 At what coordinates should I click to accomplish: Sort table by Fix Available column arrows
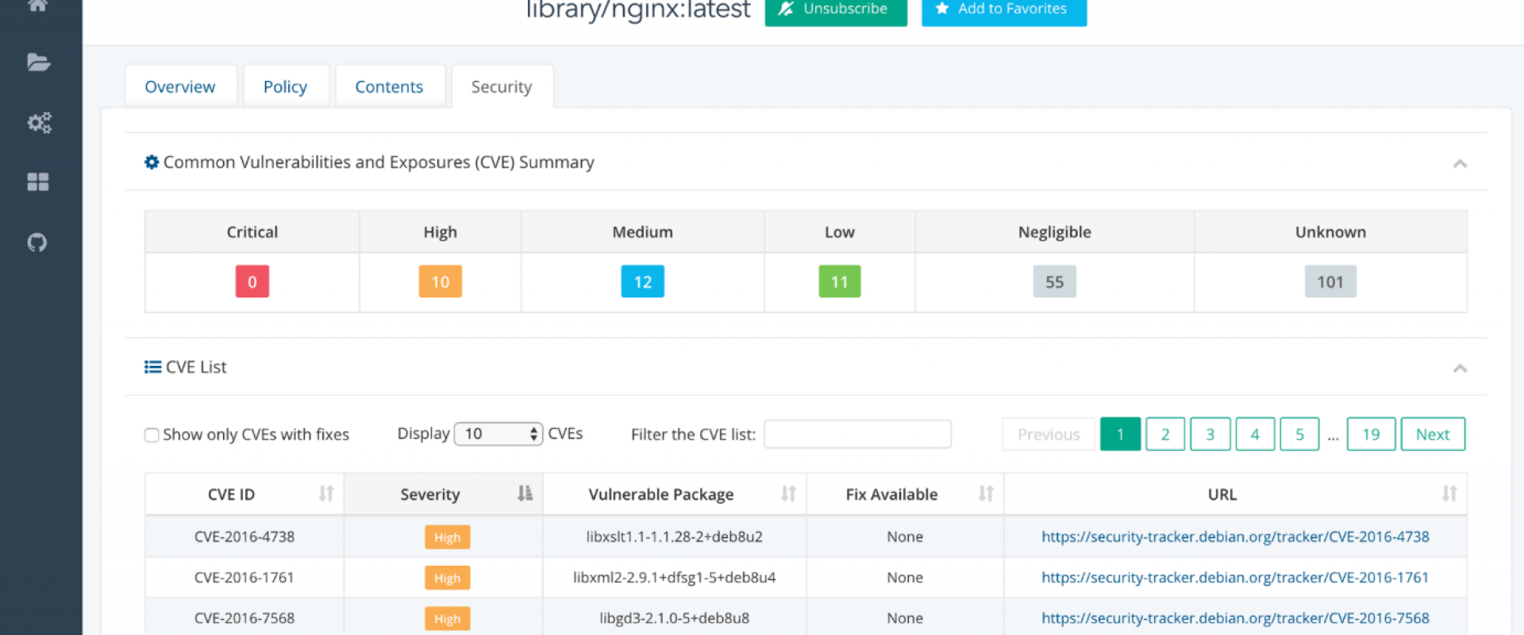(986, 494)
